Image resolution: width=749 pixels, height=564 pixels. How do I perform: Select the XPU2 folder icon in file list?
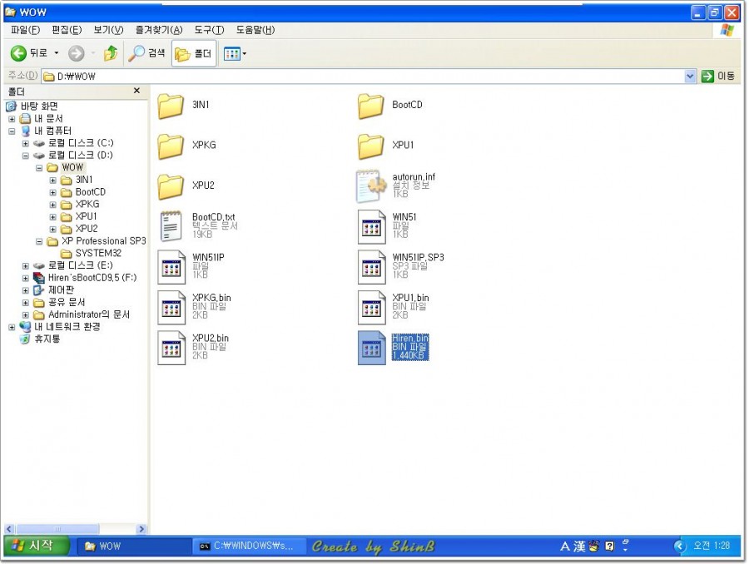(171, 186)
